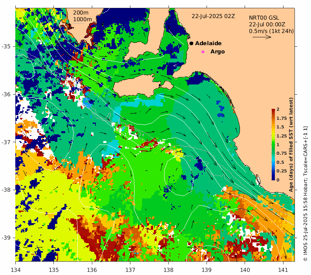Click the colorbar tick label 0.75

(x=282, y=153)
